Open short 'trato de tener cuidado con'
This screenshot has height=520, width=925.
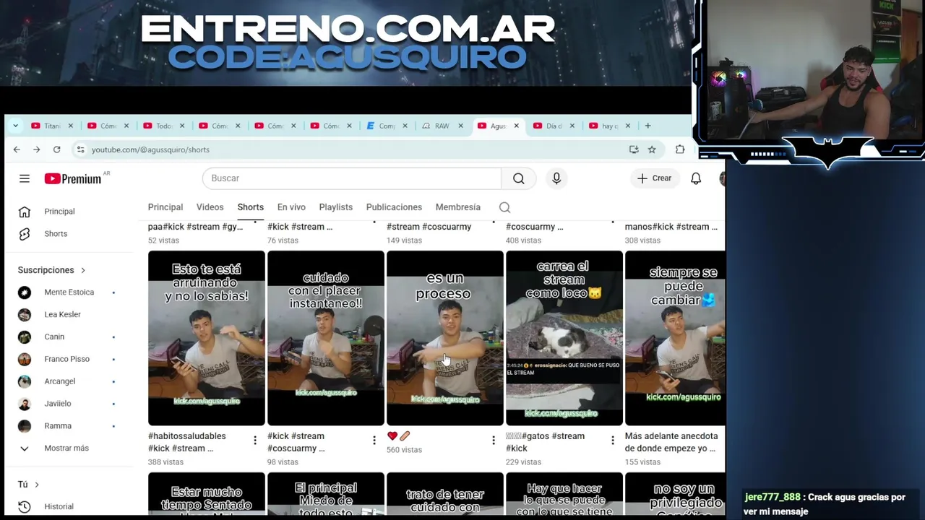click(445, 494)
